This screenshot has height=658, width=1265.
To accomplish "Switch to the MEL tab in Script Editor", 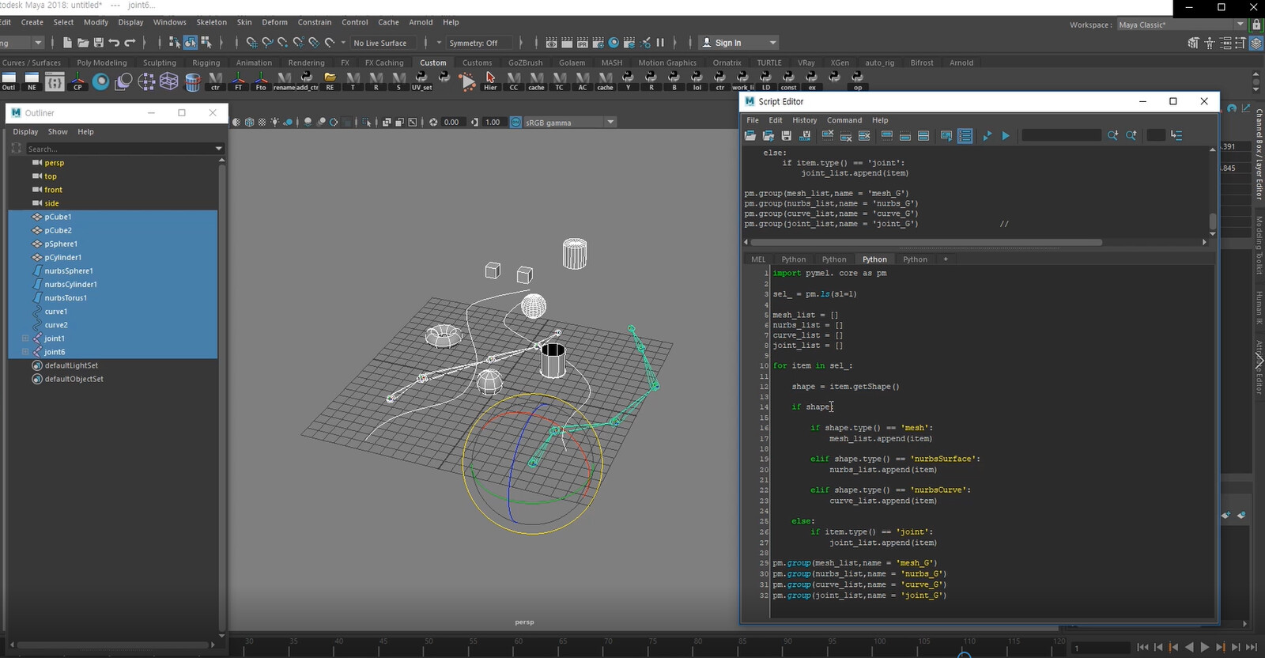I will coord(757,259).
